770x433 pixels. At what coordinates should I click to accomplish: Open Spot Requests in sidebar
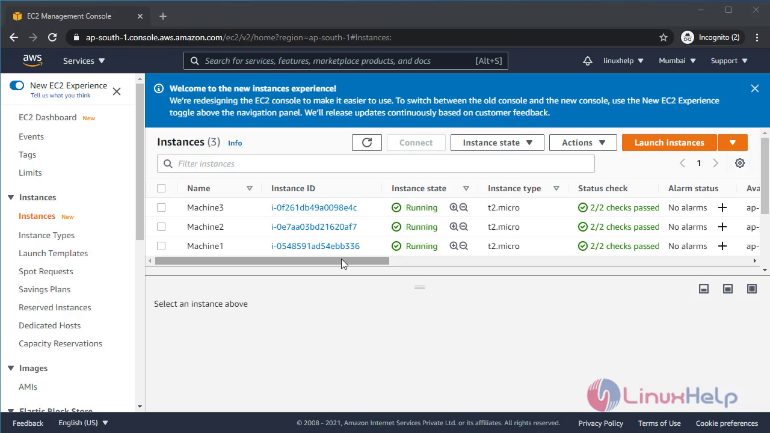[46, 271]
